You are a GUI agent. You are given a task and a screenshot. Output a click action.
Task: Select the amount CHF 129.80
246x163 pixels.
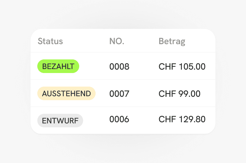click(x=182, y=119)
